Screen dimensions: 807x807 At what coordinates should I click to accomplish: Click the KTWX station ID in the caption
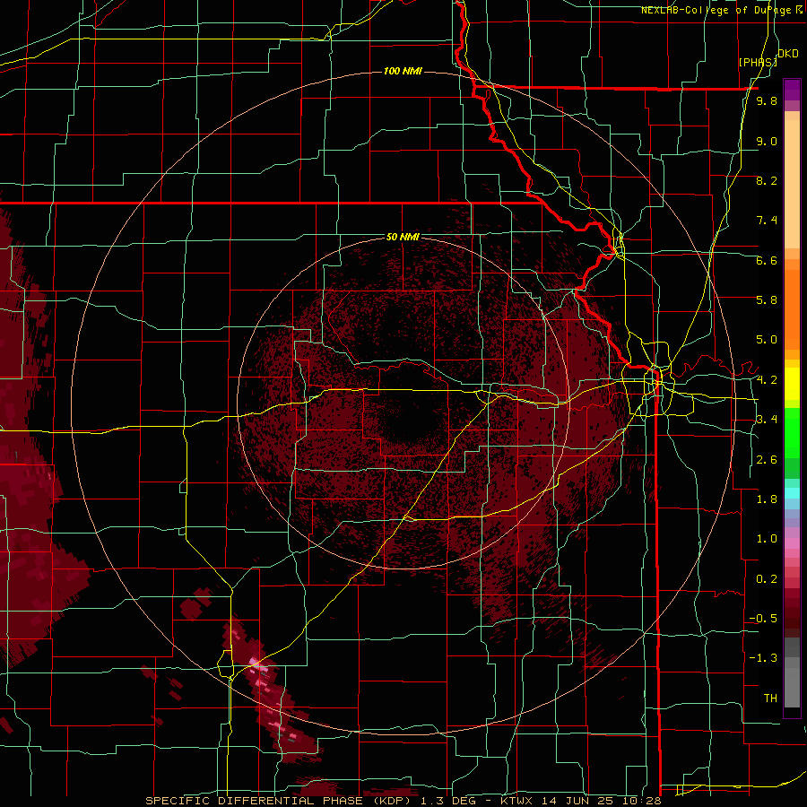click(518, 801)
